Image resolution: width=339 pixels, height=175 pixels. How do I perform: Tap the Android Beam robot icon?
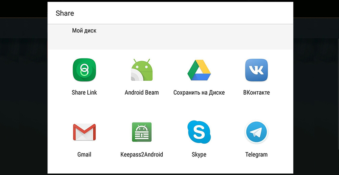pos(142,70)
